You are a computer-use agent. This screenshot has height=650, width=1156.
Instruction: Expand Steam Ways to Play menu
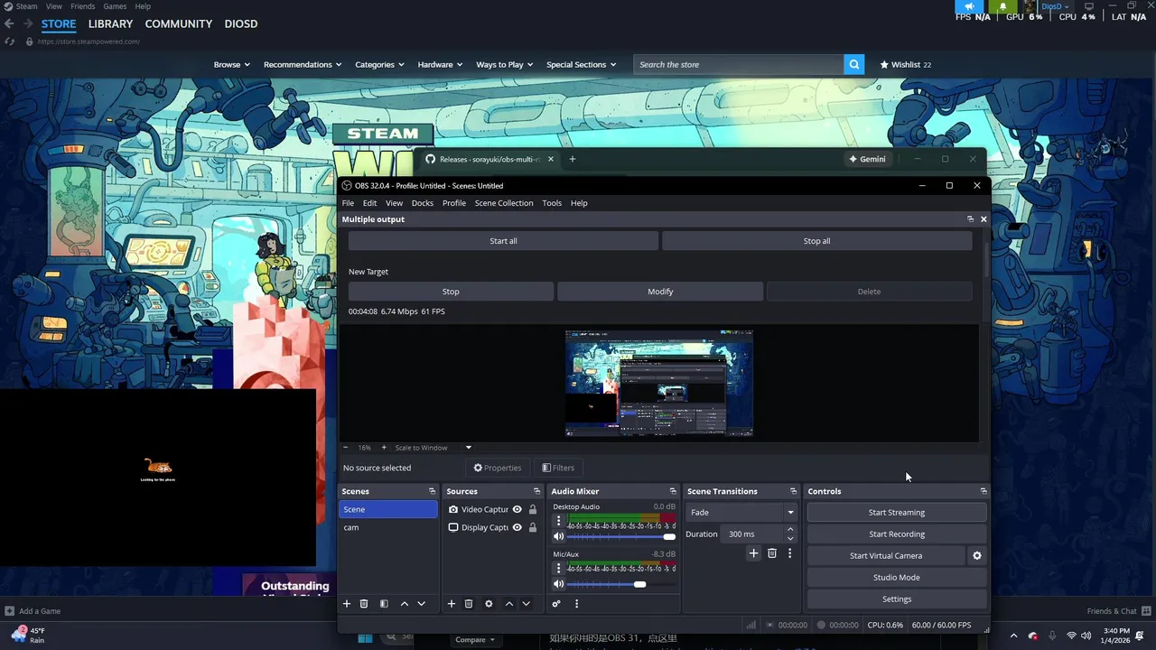[505, 64]
